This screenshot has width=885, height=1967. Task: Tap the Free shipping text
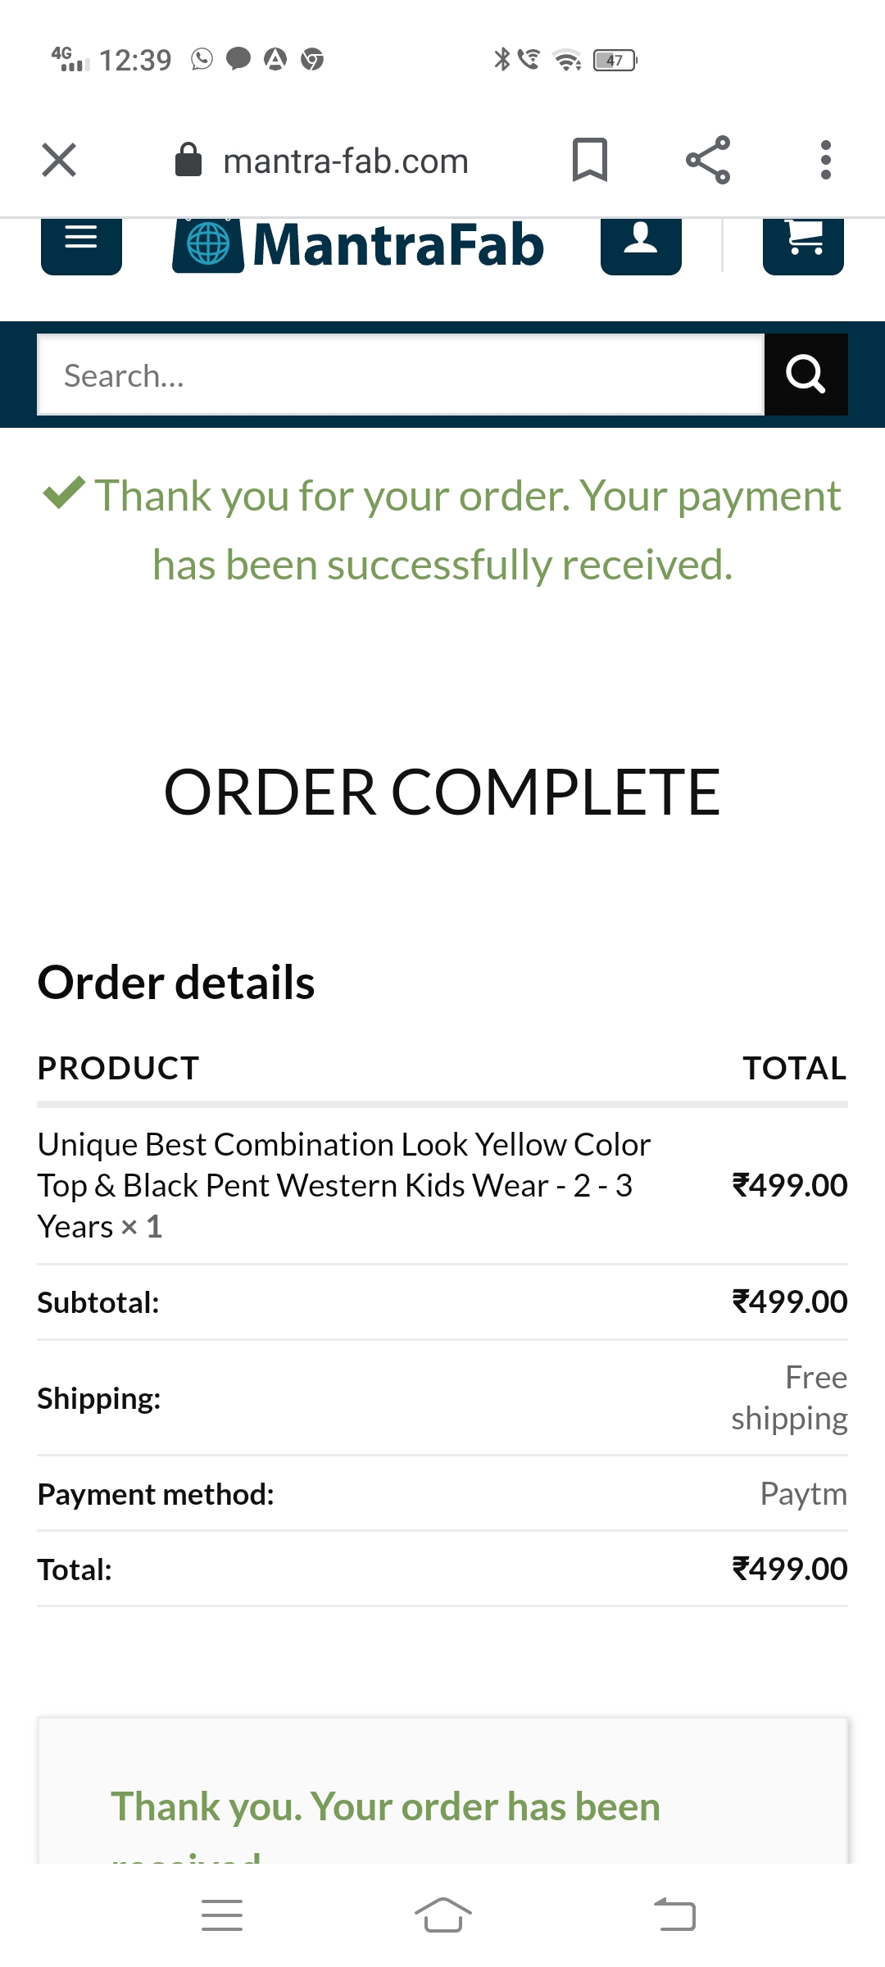tap(789, 1398)
